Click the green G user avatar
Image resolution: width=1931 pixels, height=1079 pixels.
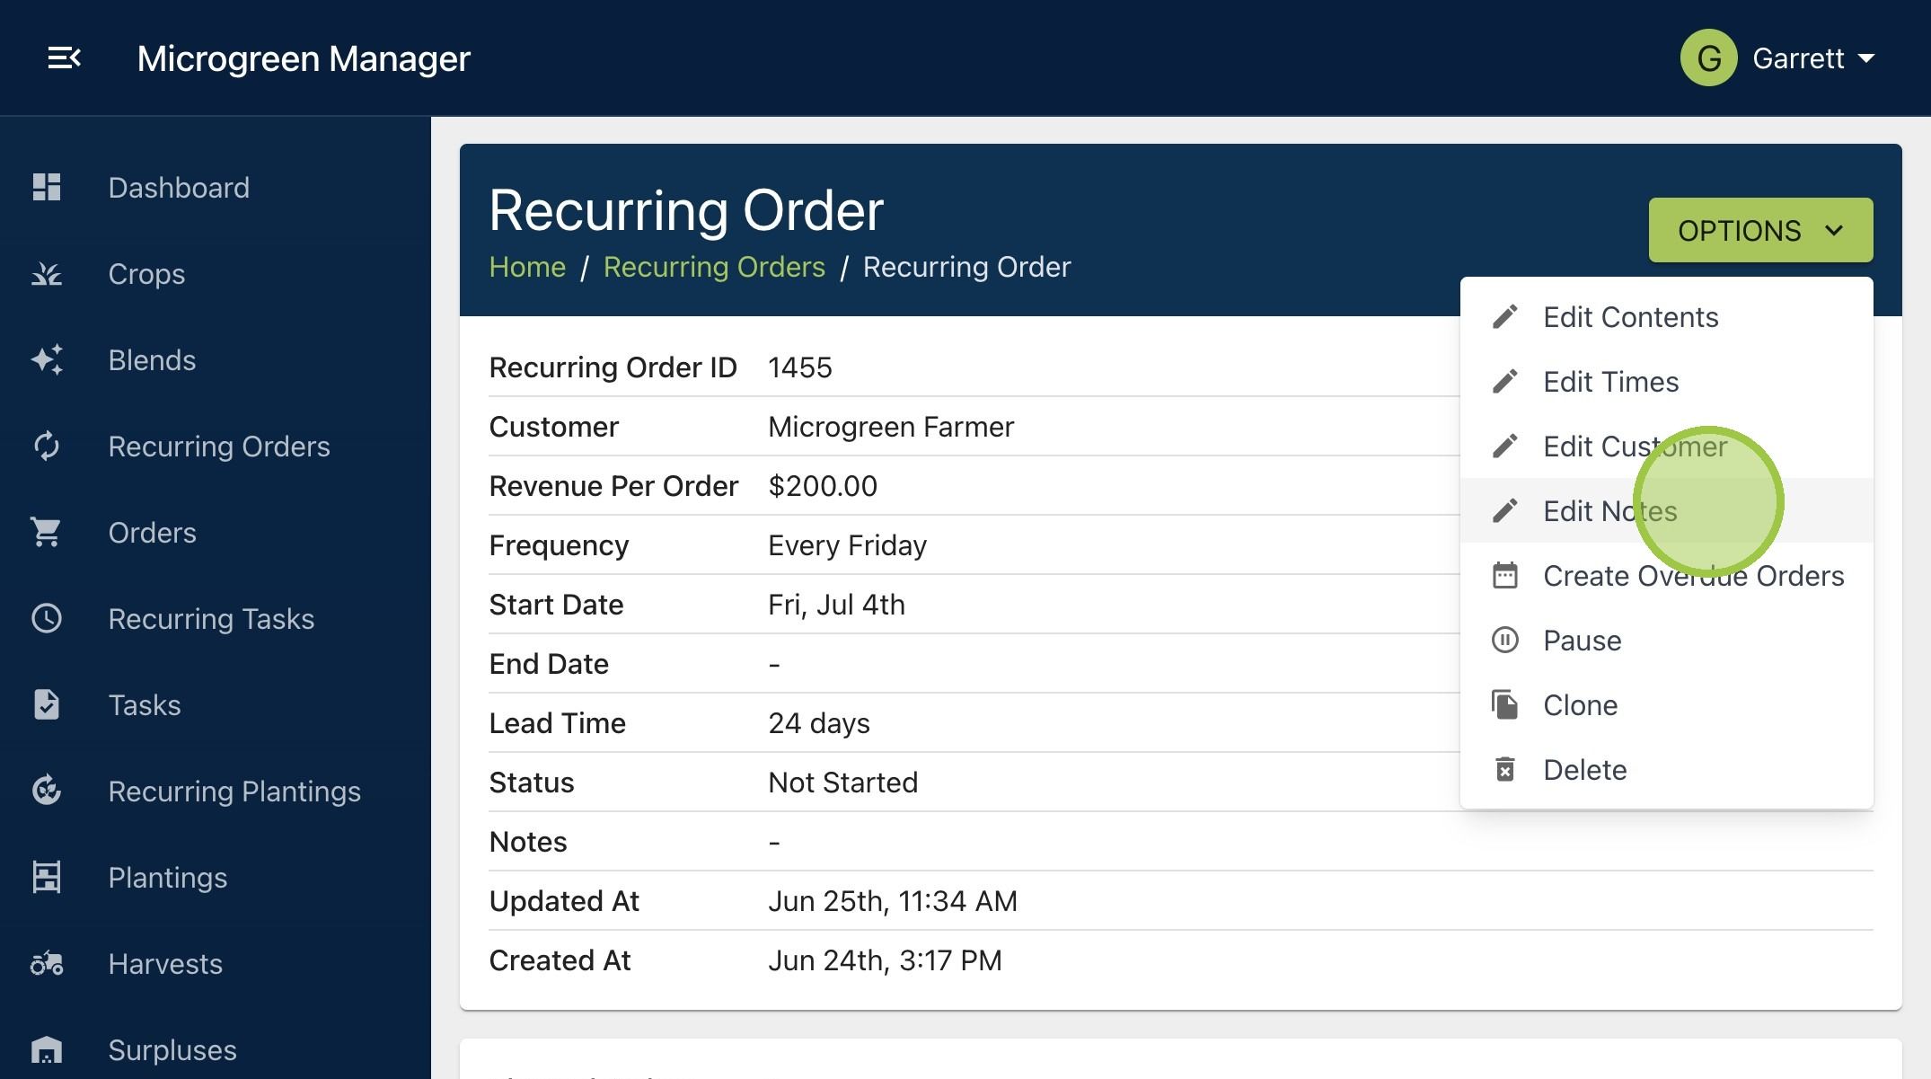point(1708,58)
